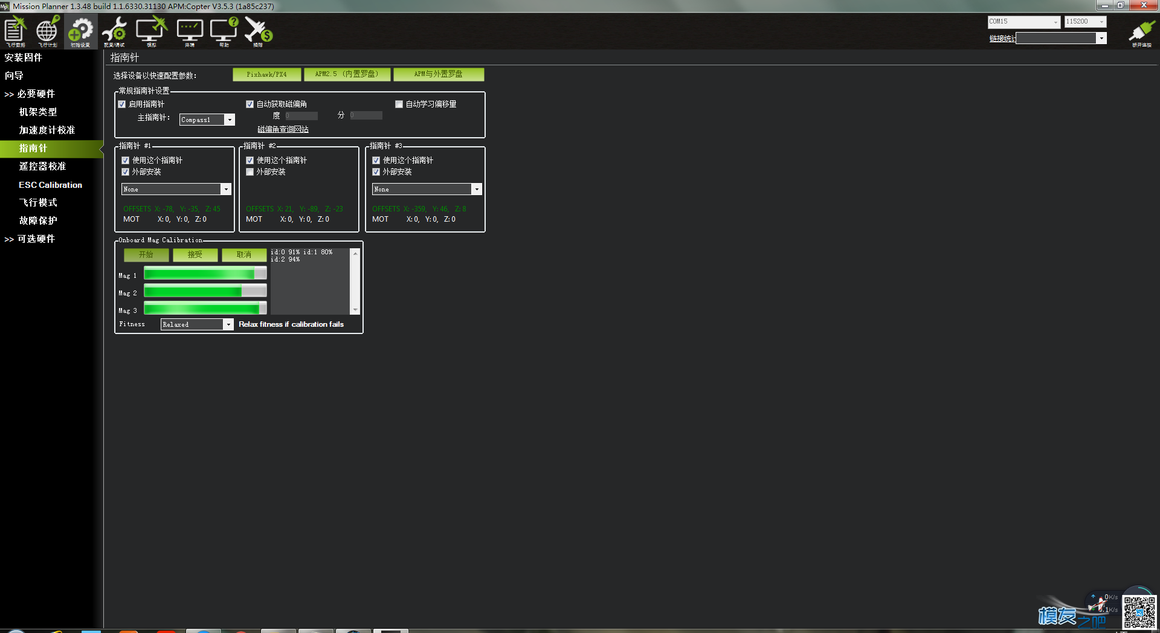
Task: Click the declination degrees (度) input field
Action: [301, 115]
